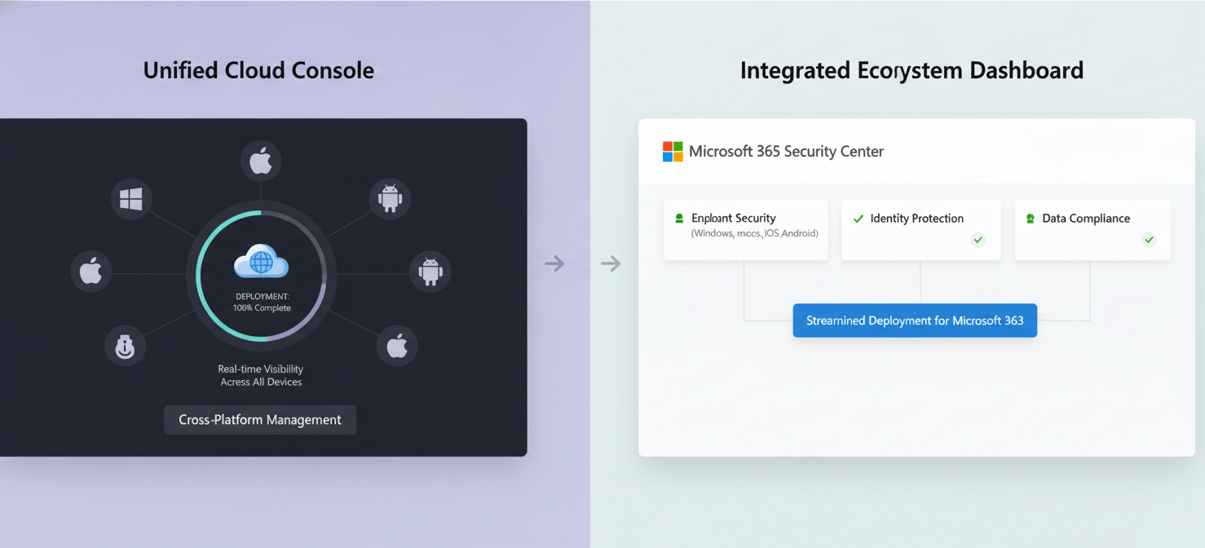This screenshot has width=1205, height=548.
Task: Click the Android icon right of the deployment ring
Action: (430, 271)
